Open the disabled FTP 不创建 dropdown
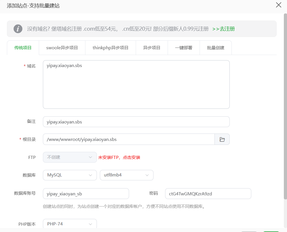Image resolution: width=287 pixels, height=232 pixels. point(70,157)
